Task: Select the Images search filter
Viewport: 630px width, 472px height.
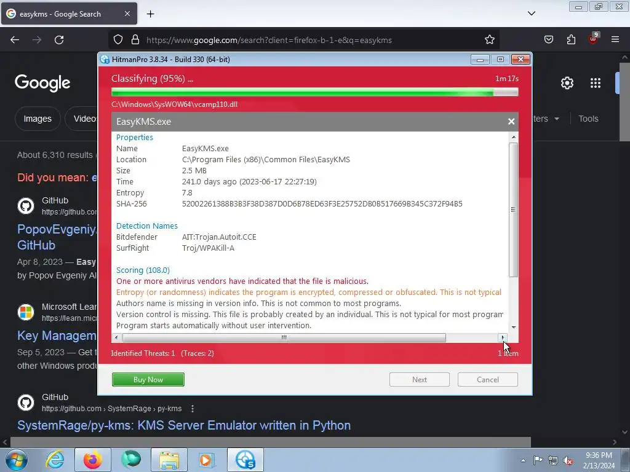Action: tap(38, 119)
